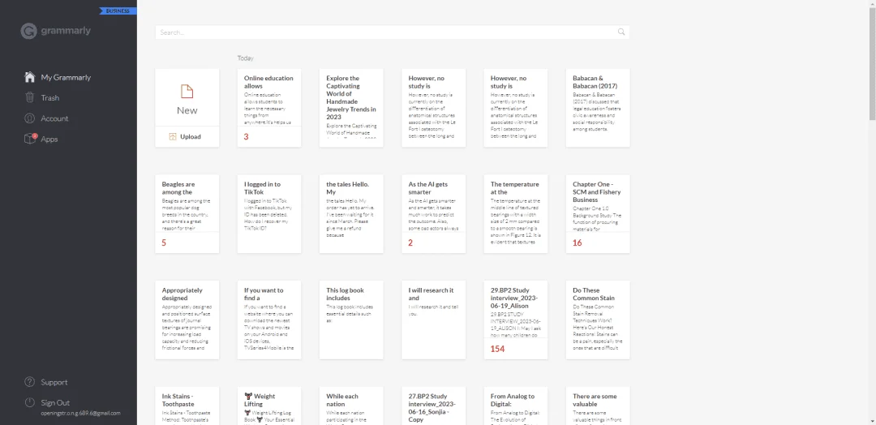Click alert count 2 on AI gets smarter card
The width and height of the screenshot is (876, 425).
(410, 243)
